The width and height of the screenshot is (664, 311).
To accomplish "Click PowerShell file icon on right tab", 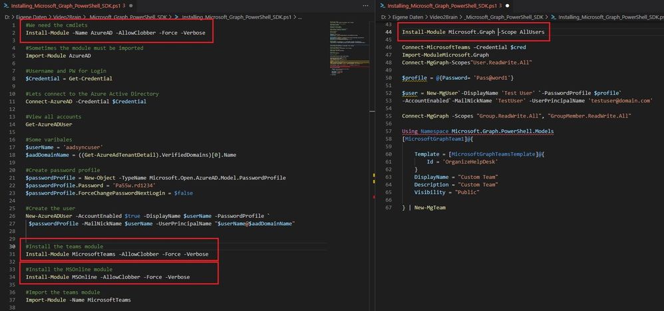I will (x=383, y=6).
